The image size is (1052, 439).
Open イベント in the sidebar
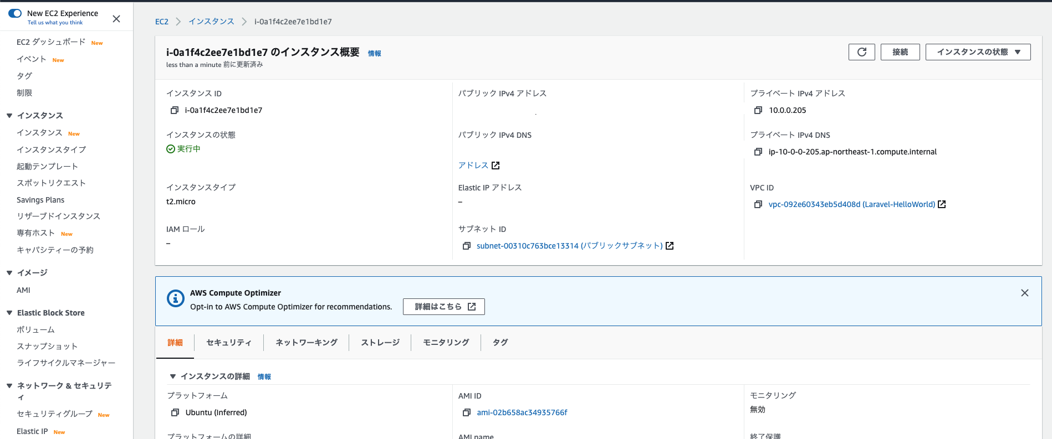[32, 59]
